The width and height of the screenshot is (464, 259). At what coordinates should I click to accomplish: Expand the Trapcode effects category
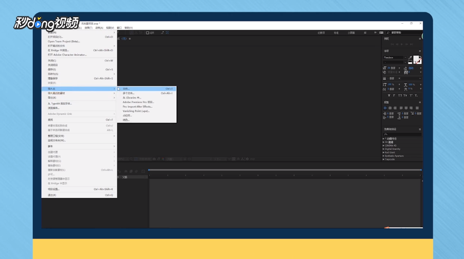383,160
